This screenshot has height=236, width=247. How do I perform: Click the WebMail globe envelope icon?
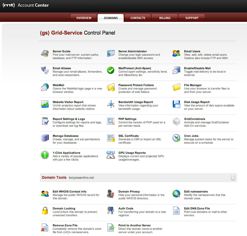(x=45, y=87)
